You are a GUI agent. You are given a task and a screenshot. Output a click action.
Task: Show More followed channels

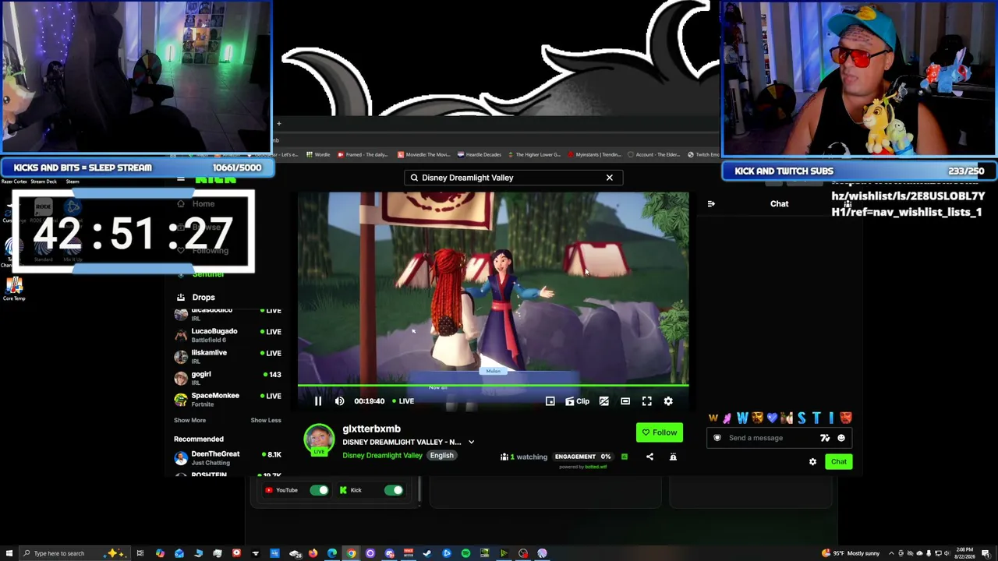click(189, 420)
